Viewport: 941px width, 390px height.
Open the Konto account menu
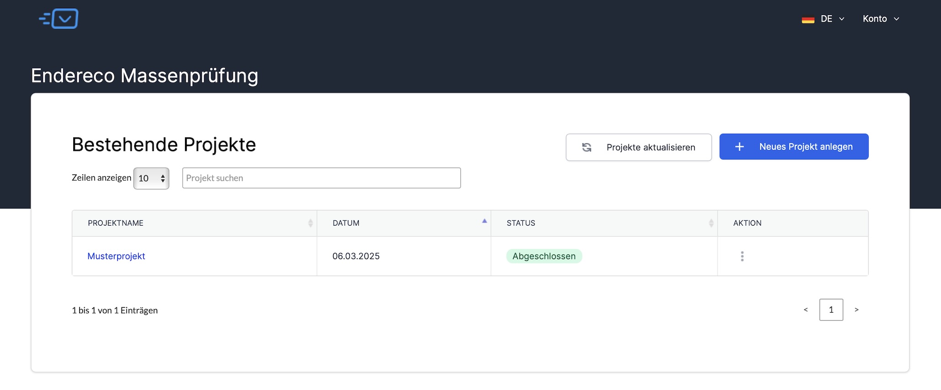[881, 19]
